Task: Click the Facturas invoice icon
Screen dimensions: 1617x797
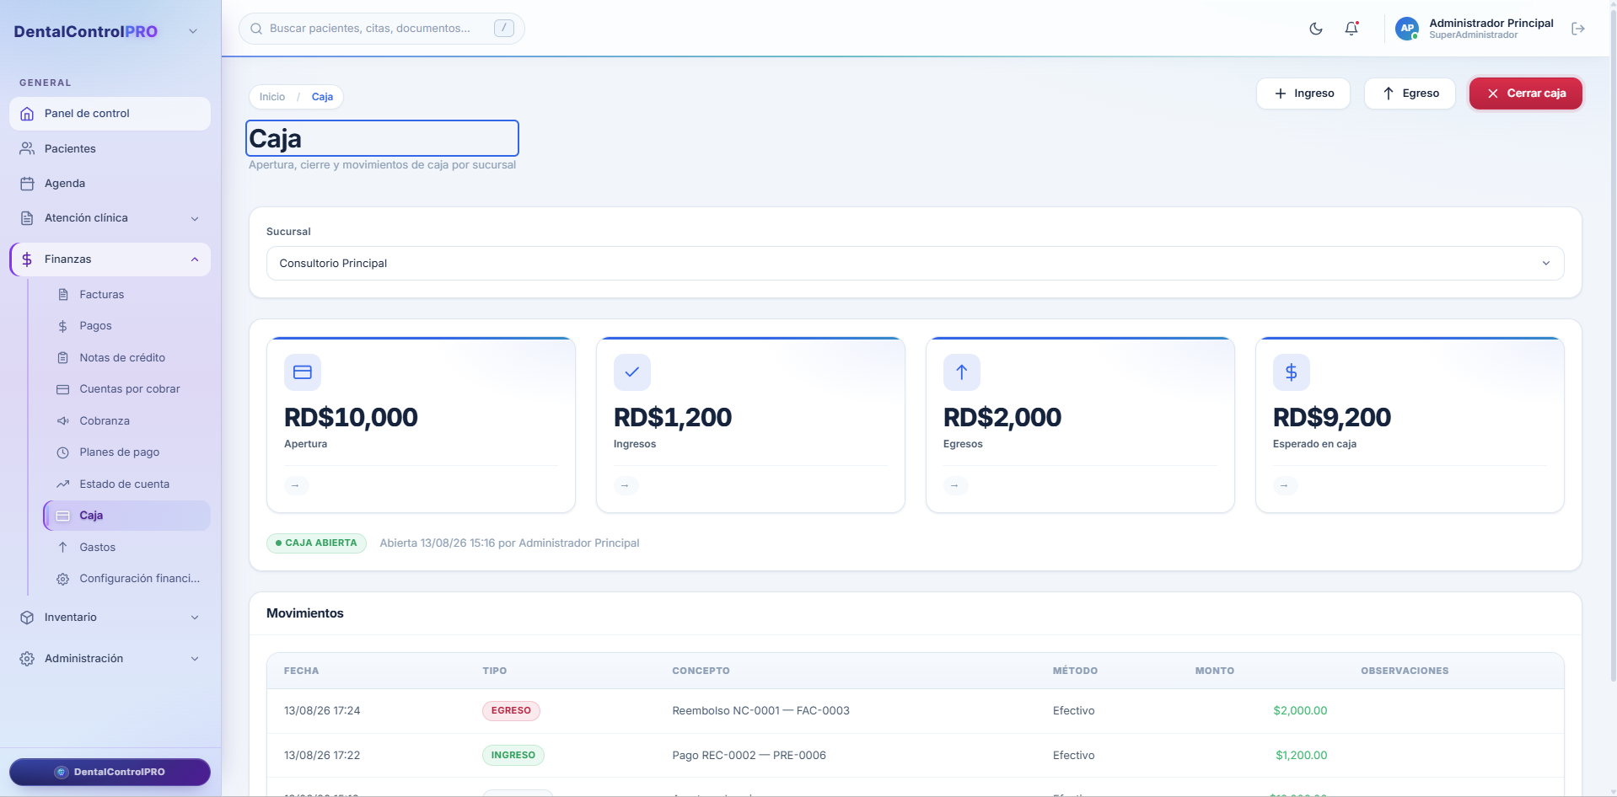Action: [62, 295]
